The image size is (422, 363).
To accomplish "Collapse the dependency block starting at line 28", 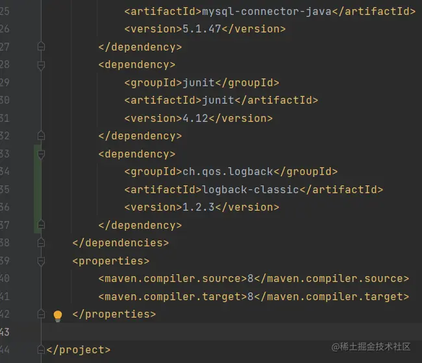I will click(41, 65).
